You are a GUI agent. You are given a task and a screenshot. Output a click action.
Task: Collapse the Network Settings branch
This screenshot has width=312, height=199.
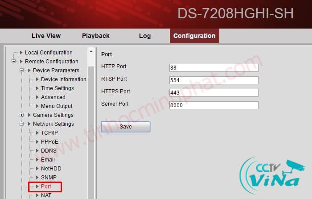pos(22,124)
